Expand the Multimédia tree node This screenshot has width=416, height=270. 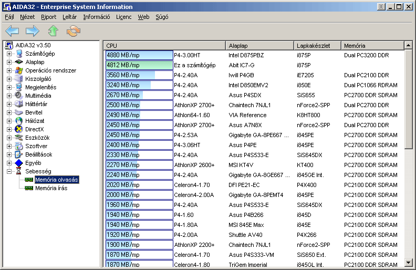click(x=9, y=96)
